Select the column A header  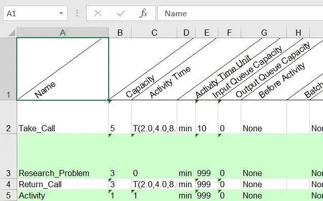(63, 33)
